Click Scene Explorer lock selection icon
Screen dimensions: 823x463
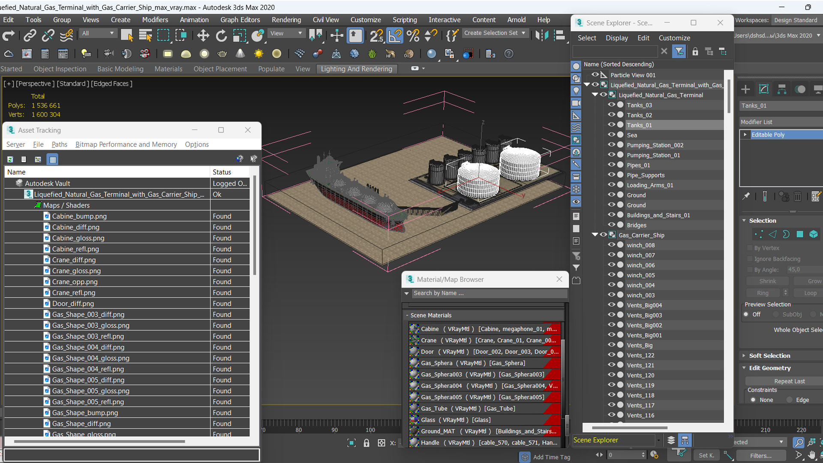(x=695, y=52)
